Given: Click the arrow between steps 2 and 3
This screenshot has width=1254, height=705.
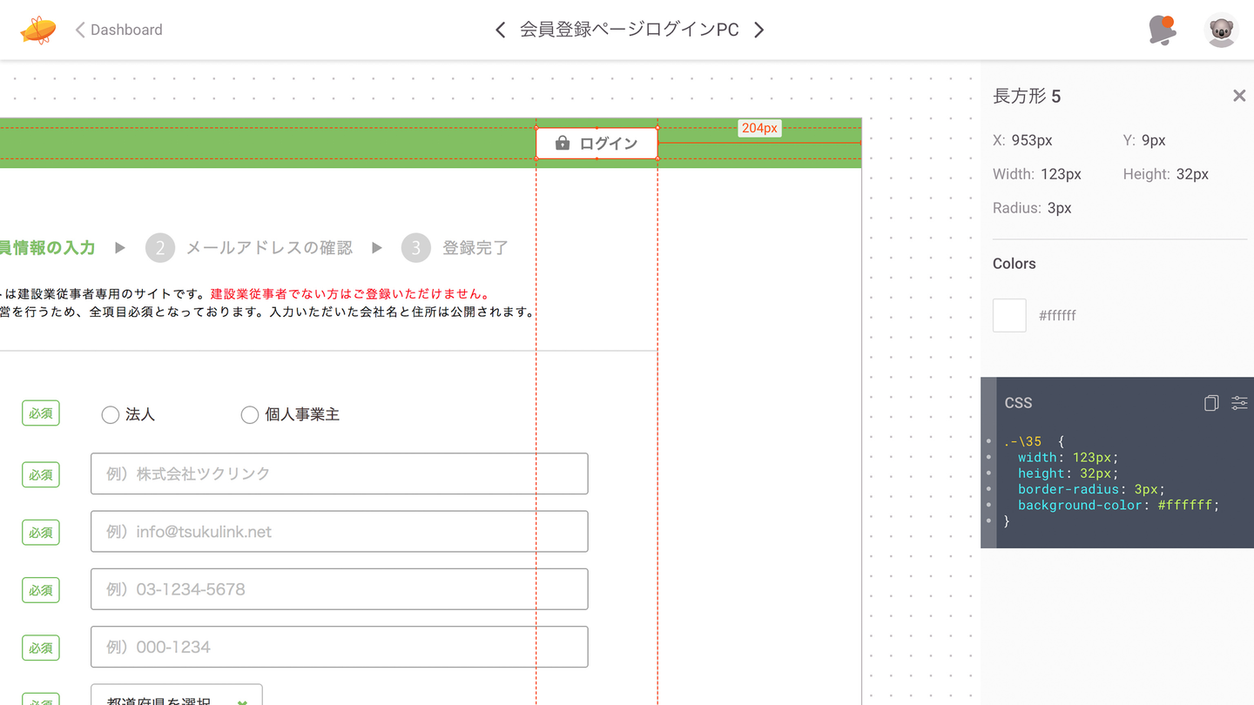Looking at the screenshot, I should click(377, 248).
